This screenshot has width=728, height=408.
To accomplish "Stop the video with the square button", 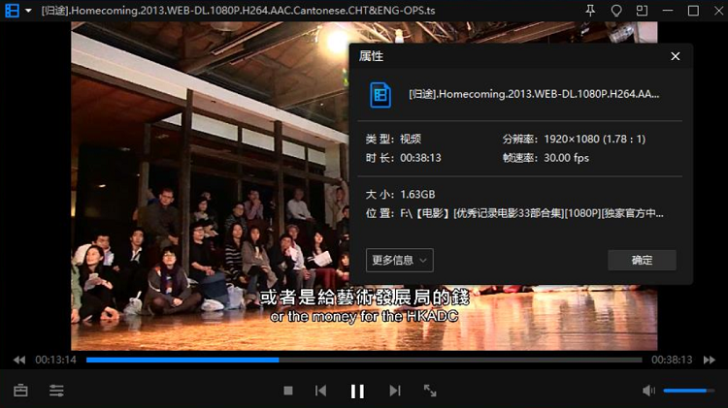I will [288, 391].
